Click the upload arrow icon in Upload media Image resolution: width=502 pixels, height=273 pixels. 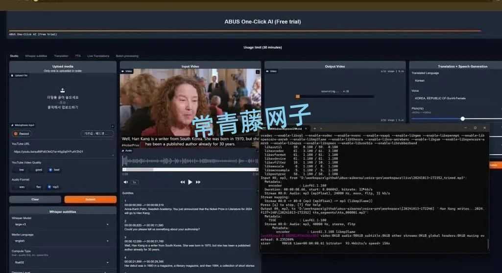[x=62, y=91]
